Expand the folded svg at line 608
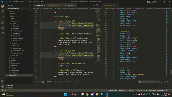Viewport: 172px width, 97px height. click(39, 23)
